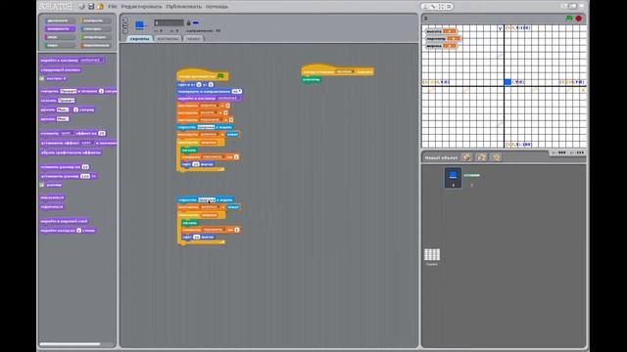Screen dimensions: 627x352
Task: Click the share project icon in toolbar
Action: tap(100, 7)
